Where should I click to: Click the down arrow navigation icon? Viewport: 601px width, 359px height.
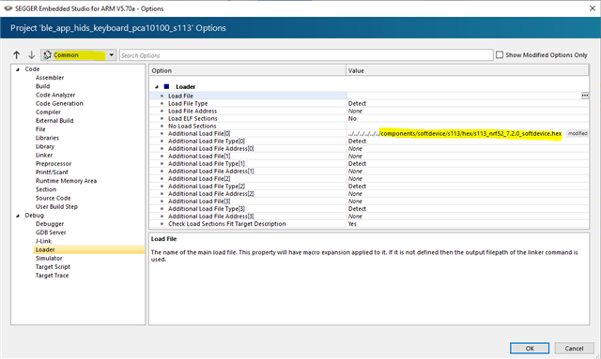pos(31,55)
